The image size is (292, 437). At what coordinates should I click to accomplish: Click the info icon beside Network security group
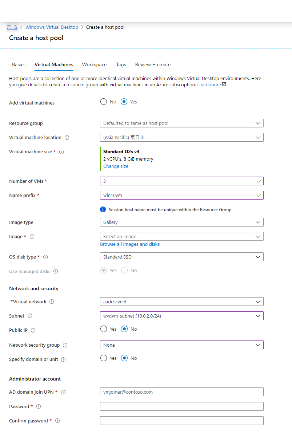click(65, 345)
